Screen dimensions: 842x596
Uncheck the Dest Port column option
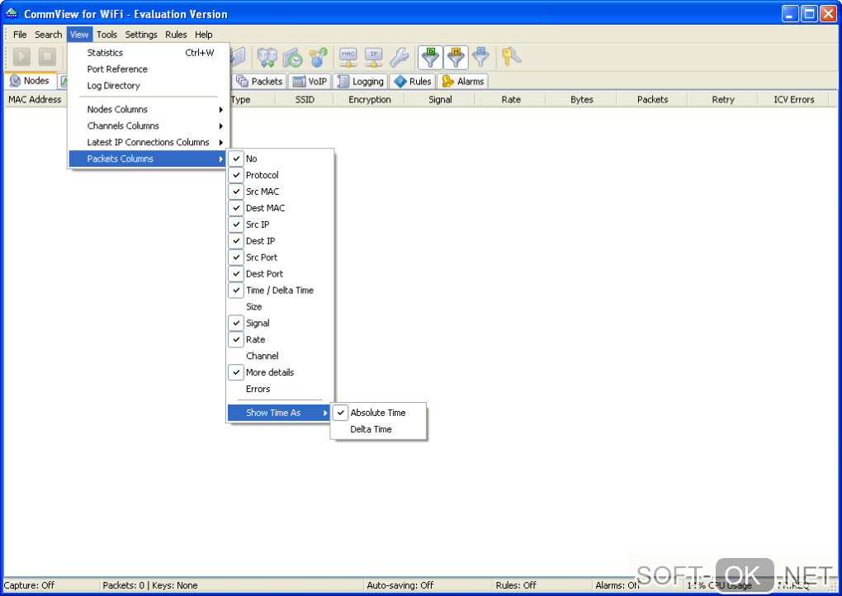coord(280,274)
